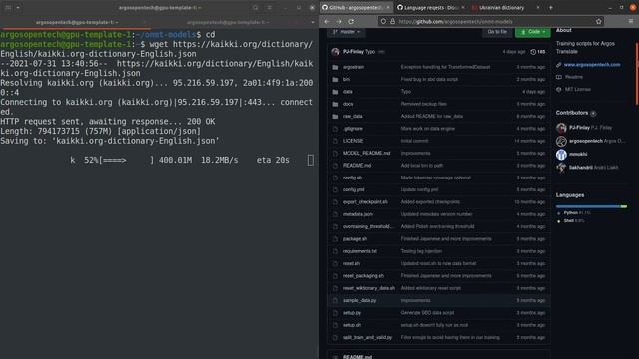
Task: Open the terminal hamburger menu
Action: (x=269, y=7)
